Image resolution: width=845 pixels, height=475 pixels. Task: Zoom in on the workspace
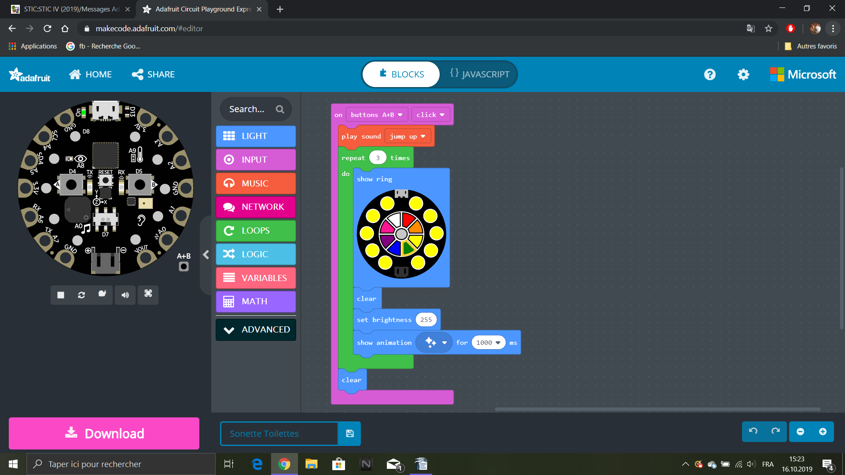point(823,431)
